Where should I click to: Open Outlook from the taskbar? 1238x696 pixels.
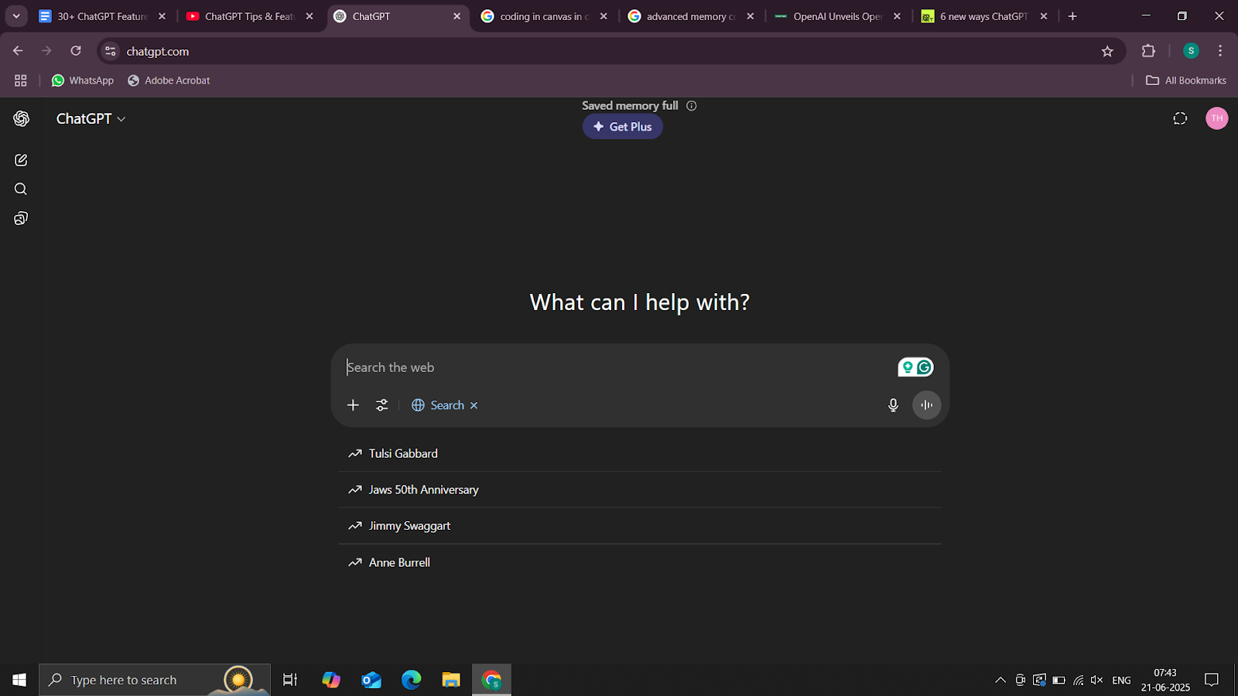[x=371, y=680]
